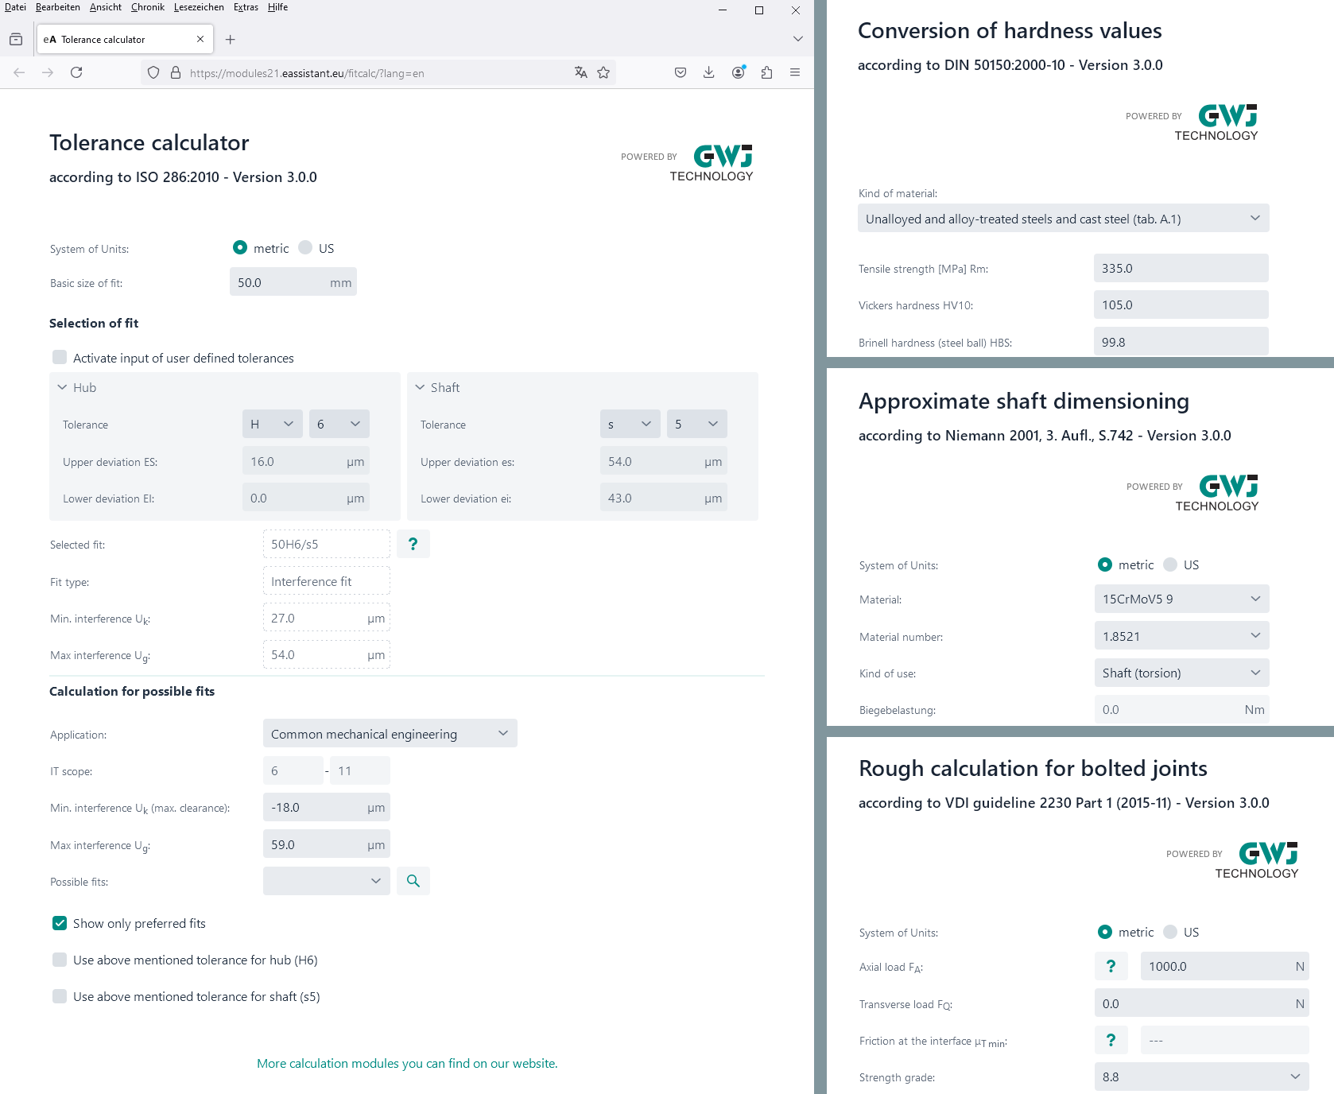1334x1094 pixels.
Task: Click the ? icon beside Axial load FA
Action: tap(1111, 966)
